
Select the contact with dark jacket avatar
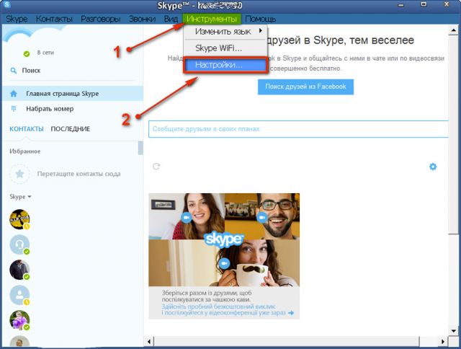19,270
